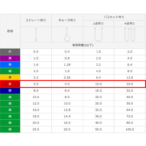Click the 使用荷重(t以下) label row
Viewport: 146px width, 146px height.
(83, 45)
